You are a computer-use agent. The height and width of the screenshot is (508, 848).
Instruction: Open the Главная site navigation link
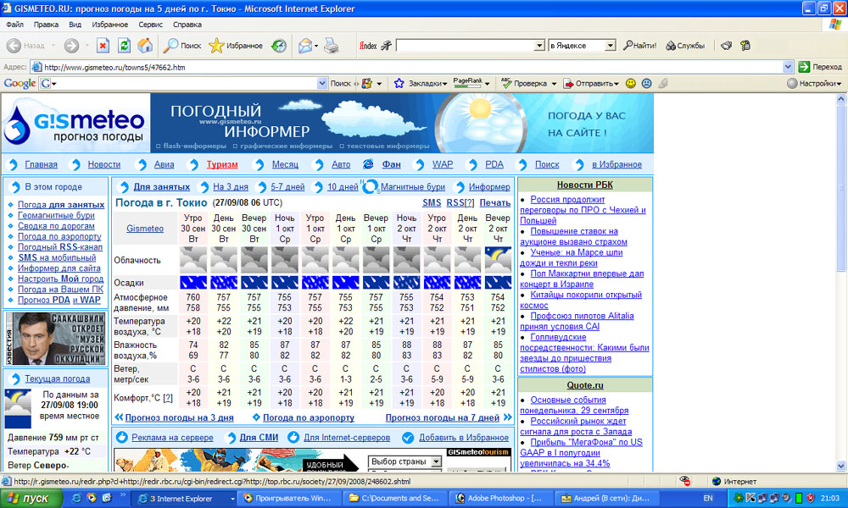(41, 164)
